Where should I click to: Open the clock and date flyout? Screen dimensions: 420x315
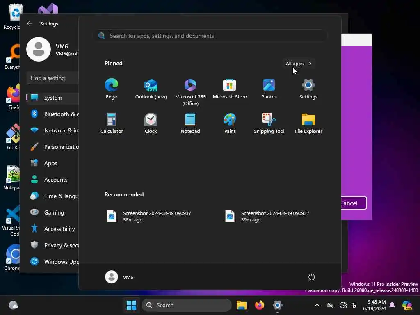click(374, 305)
